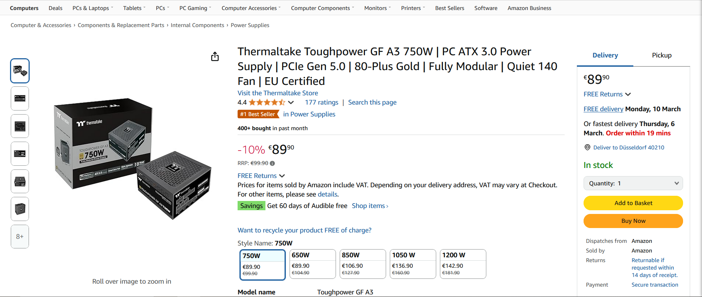
Task: Click the delivery location pin icon
Action: click(587, 148)
